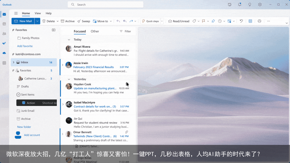This screenshot has height=163, width=290.
Task: Switch to the Home ribbon tab
Action: pyautogui.click(x=26, y=13)
